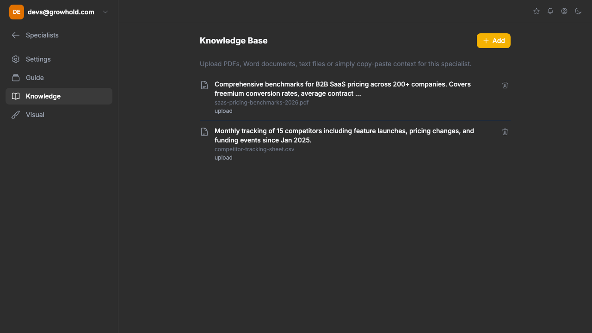592x333 pixels.
Task: Click the file icon next to saas-pricing-benchmarks-2026.pdf
Action: 204,85
